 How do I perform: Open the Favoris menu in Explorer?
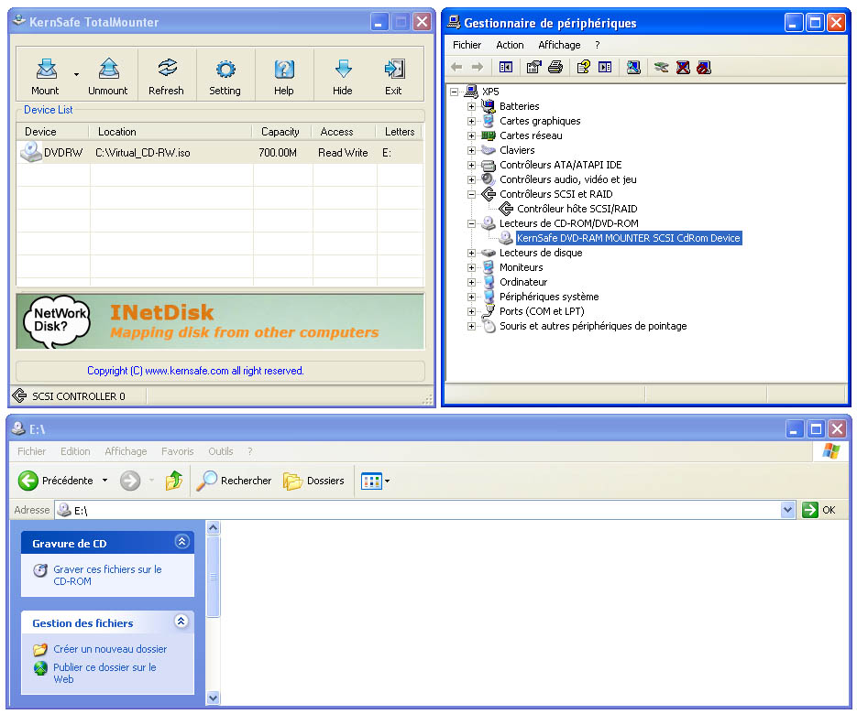[177, 451]
